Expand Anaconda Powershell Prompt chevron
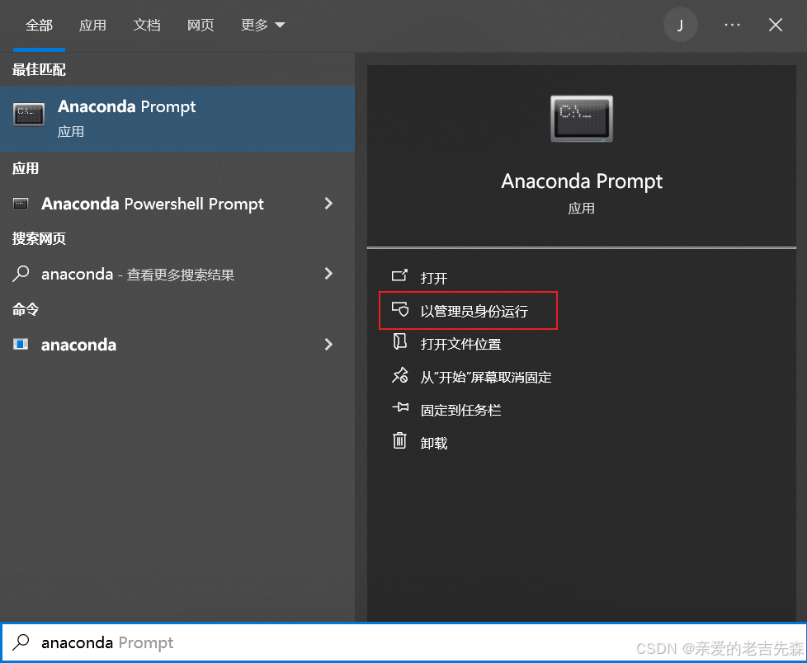Screen dimensions: 807x663 click(x=328, y=204)
